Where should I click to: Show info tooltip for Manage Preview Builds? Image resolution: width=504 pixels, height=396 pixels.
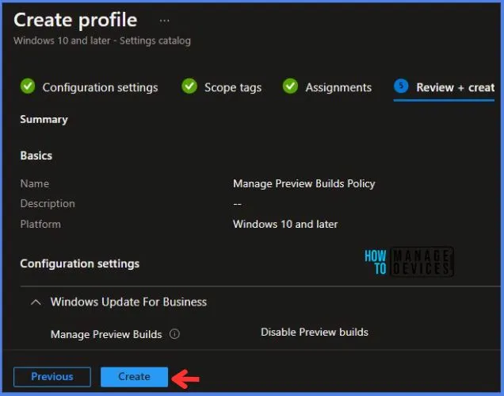174,334
